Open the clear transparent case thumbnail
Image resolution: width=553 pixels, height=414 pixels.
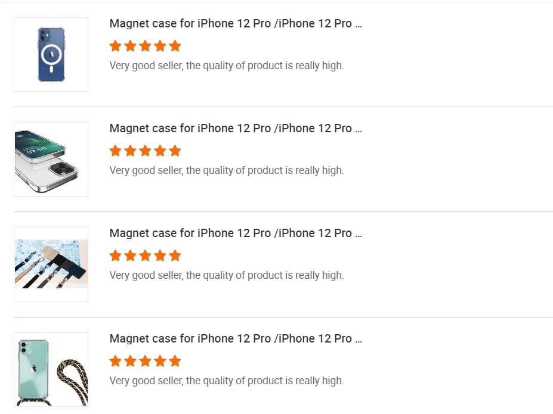tap(51, 159)
